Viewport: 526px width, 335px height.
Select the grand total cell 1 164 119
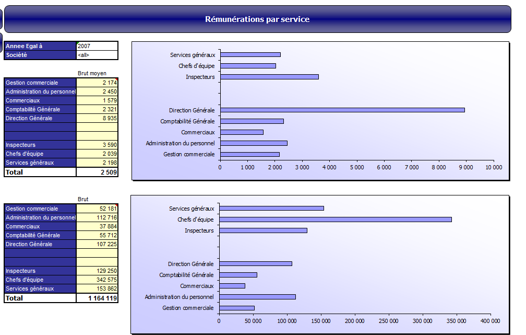[97, 298]
